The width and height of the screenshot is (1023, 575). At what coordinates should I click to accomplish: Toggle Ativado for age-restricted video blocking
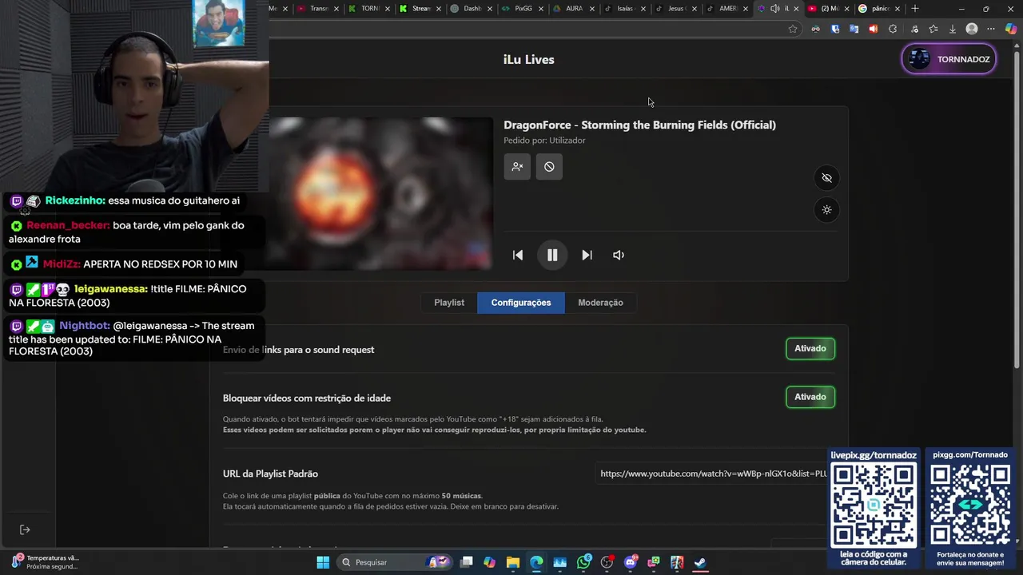810,397
